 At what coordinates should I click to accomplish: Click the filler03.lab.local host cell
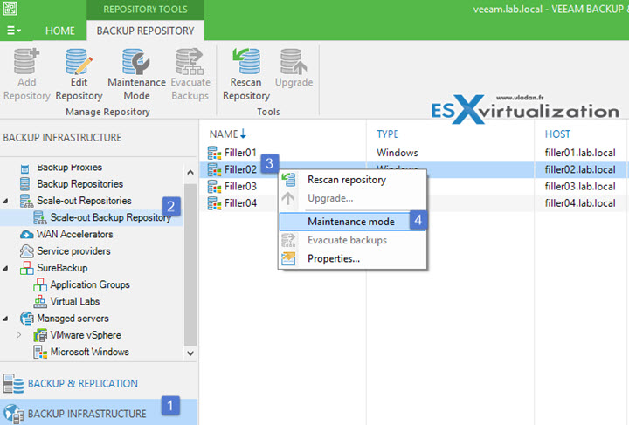coord(580,186)
